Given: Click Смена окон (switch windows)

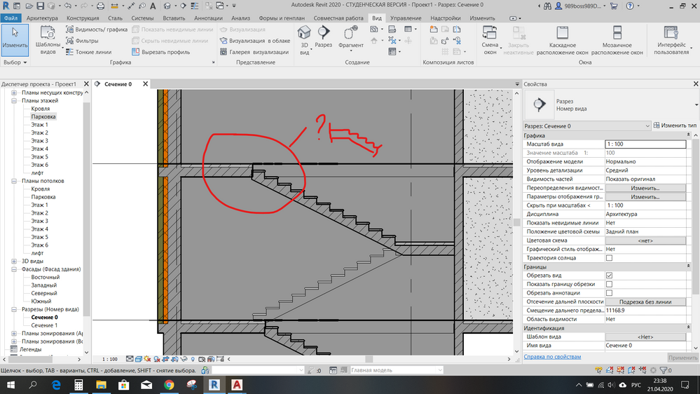Looking at the screenshot, I should 490,40.
